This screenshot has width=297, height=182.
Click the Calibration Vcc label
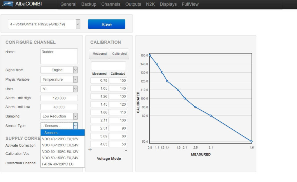point(17,154)
